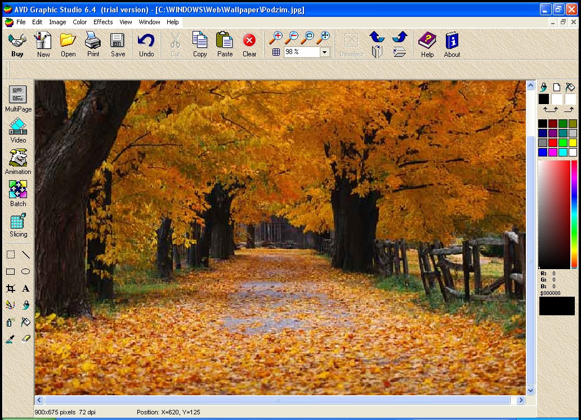Open the Edit menu
Image resolution: width=581 pixels, height=420 pixels.
point(37,22)
